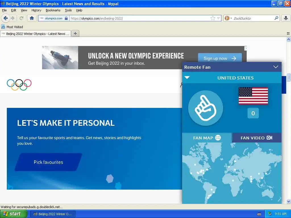Open the History menu
This screenshot has height=218, width=291.
(36, 10)
